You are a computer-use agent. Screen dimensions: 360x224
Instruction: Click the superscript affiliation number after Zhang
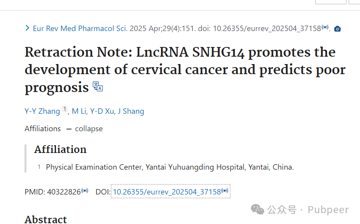tap(65, 109)
